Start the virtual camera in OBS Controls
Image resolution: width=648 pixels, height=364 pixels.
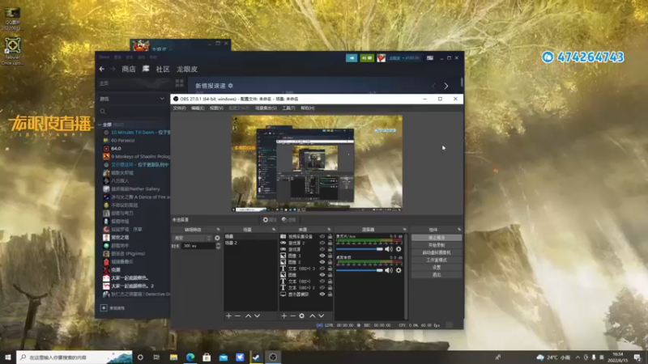437,252
